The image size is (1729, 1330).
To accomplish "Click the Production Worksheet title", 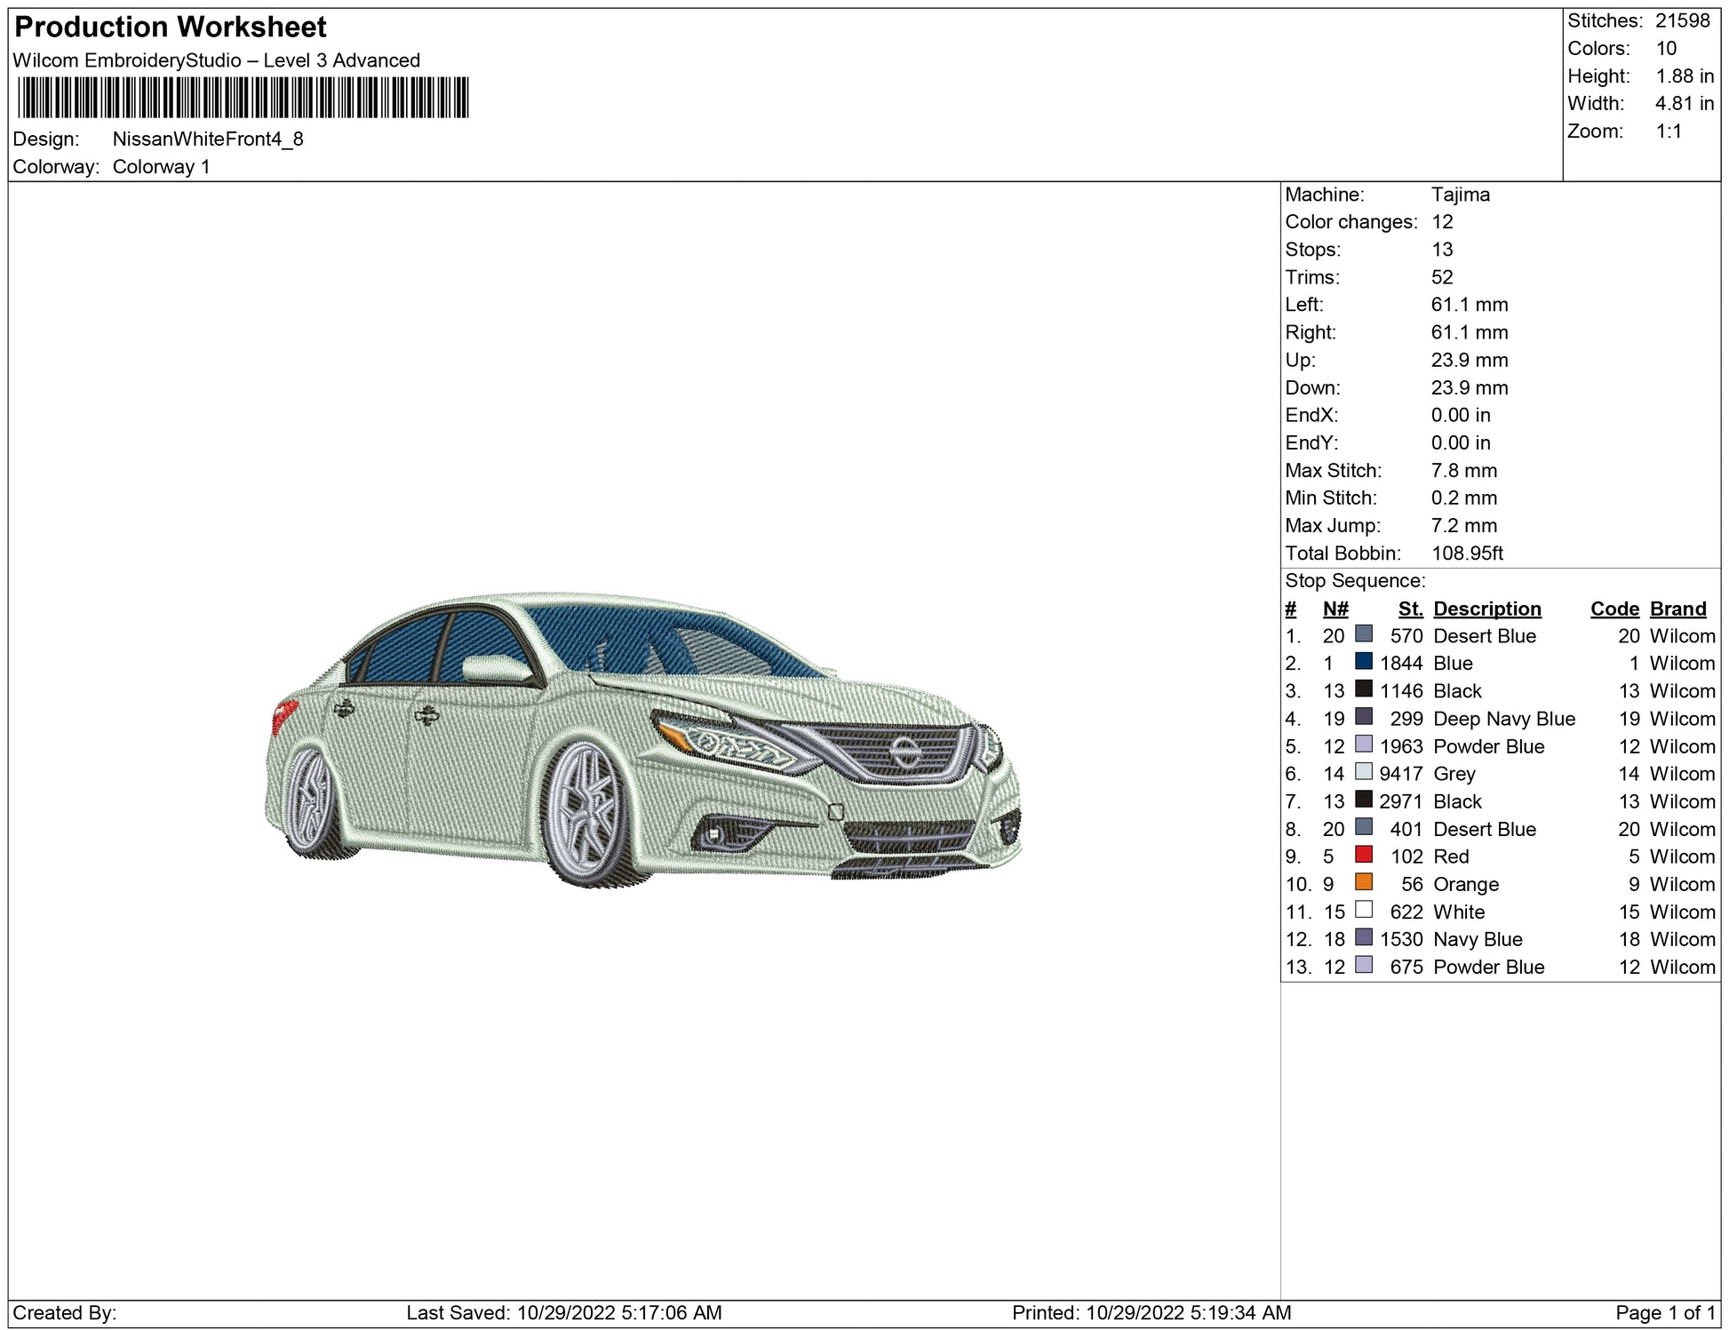I will click(x=171, y=28).
